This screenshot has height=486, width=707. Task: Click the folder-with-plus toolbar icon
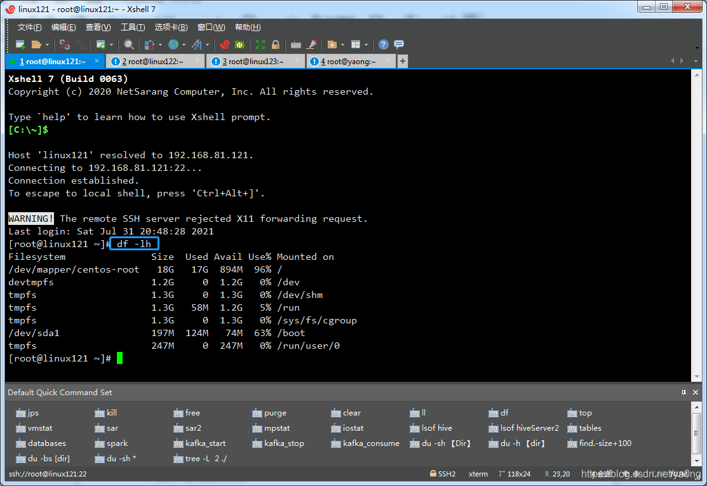[x=332, y=44]
